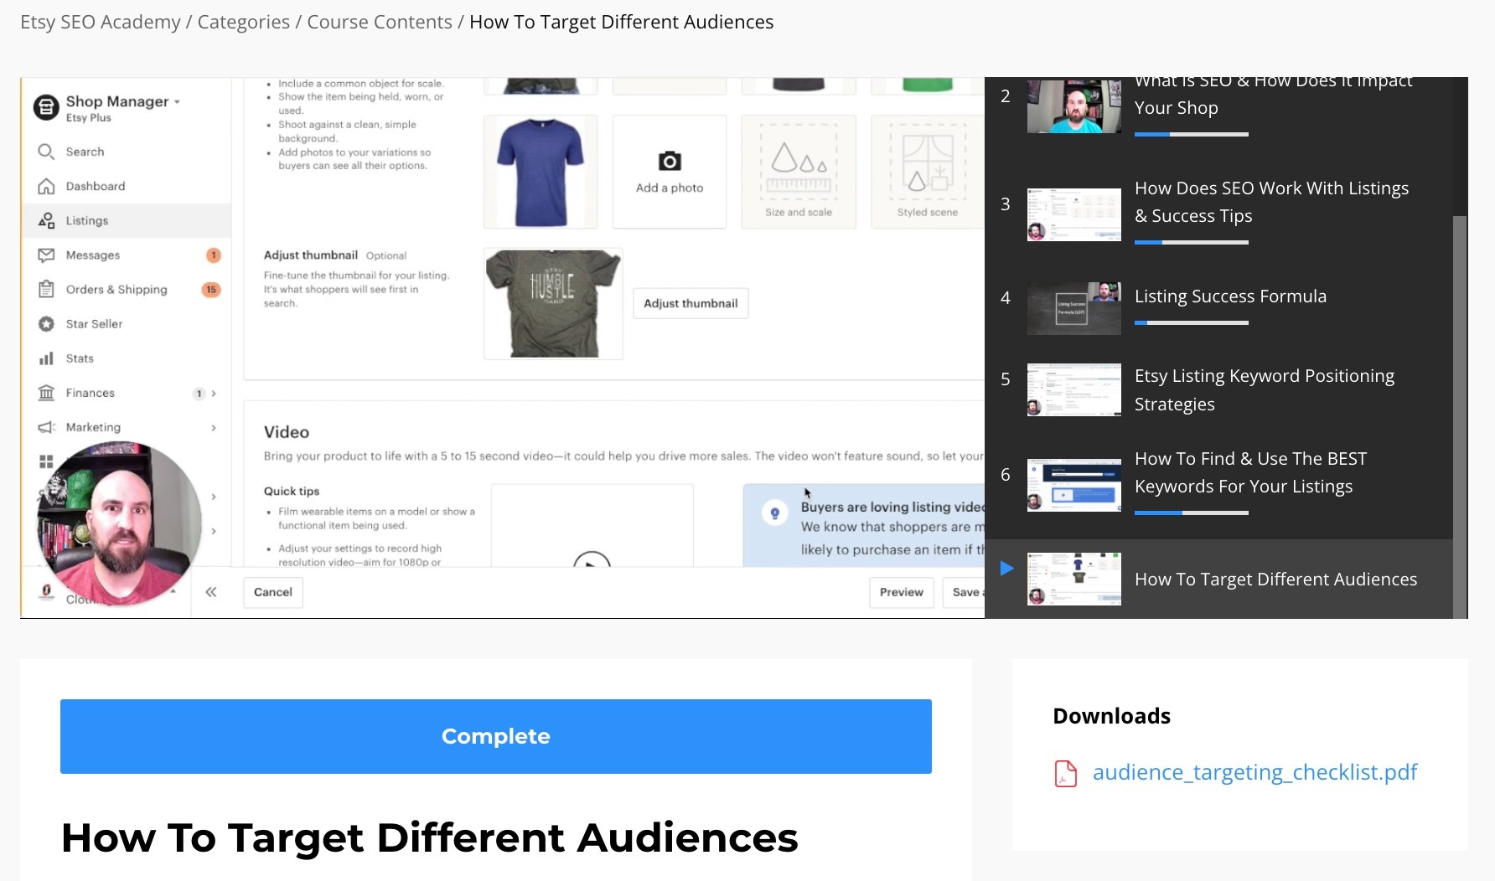The width and height of the screenshot is (1495, 881).
Task: Click the Adjust thumbnail button
Action: 691,303
